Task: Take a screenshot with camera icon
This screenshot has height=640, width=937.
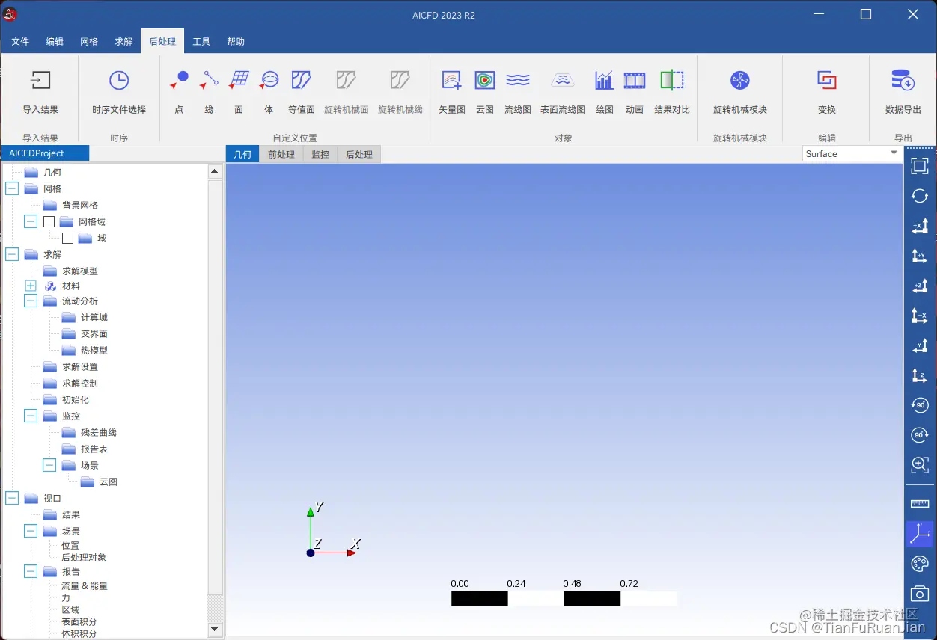Action: coord(920,594)
